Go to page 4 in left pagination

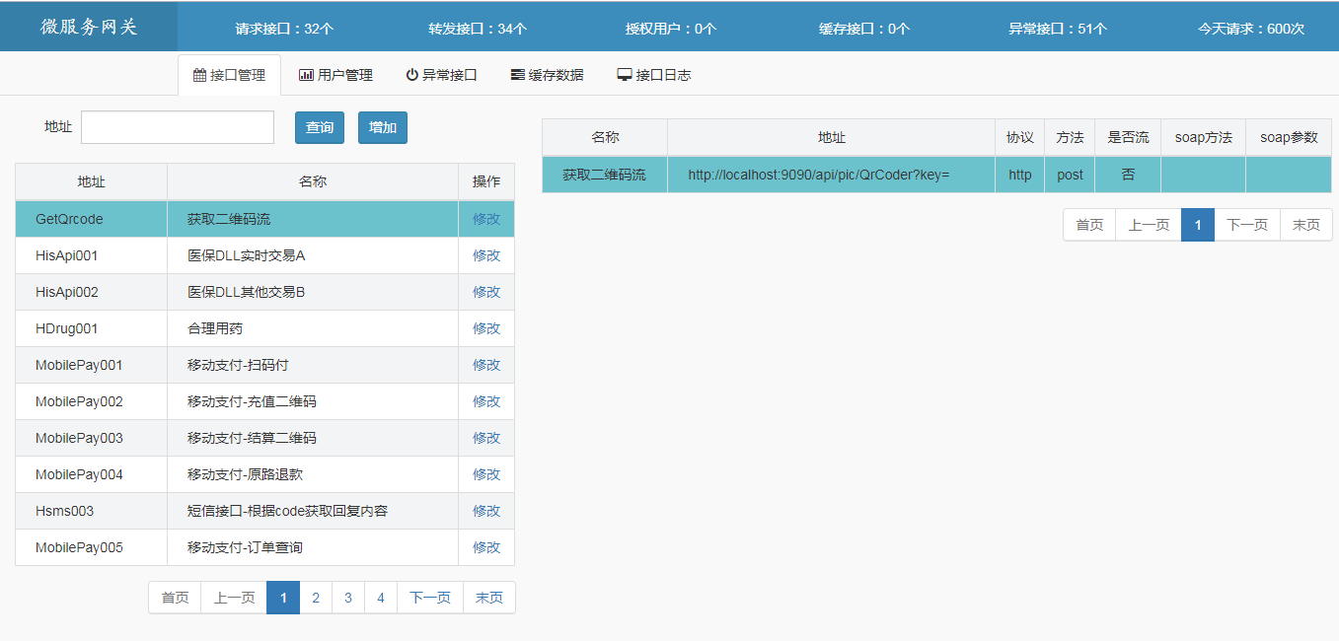pos(381,598)
